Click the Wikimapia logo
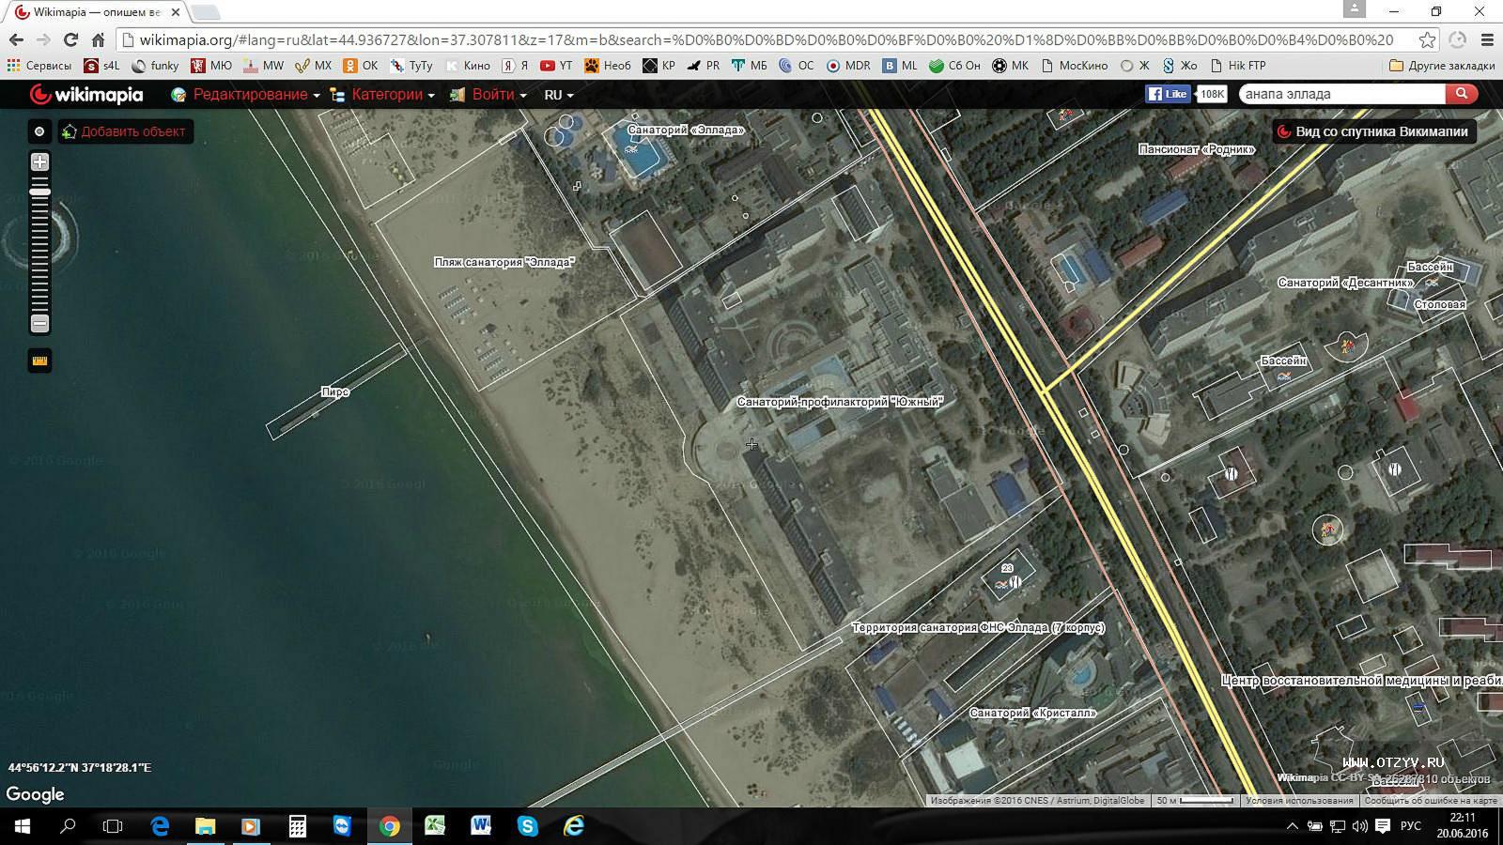Image resolution: width=1503 pixels, height=845 pixels. click(86, 94)
